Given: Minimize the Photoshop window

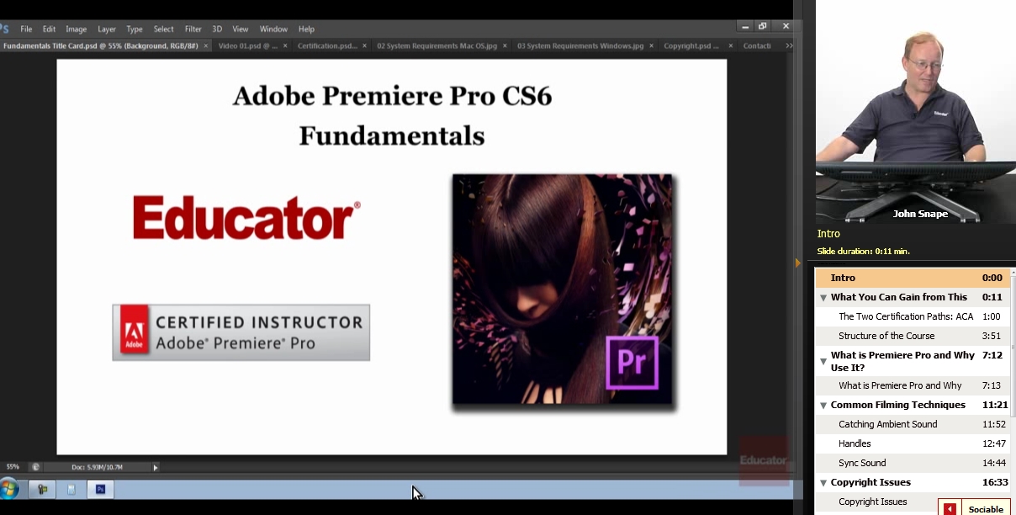Looking at the screenshot, I should (745, 26).
